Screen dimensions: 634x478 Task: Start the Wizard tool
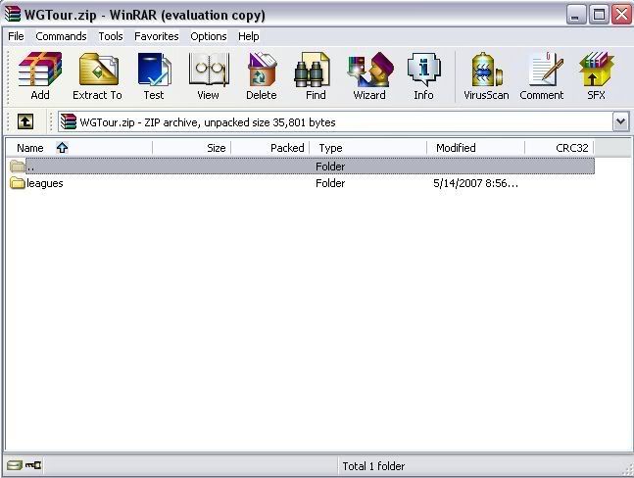(x=369, y=76)
